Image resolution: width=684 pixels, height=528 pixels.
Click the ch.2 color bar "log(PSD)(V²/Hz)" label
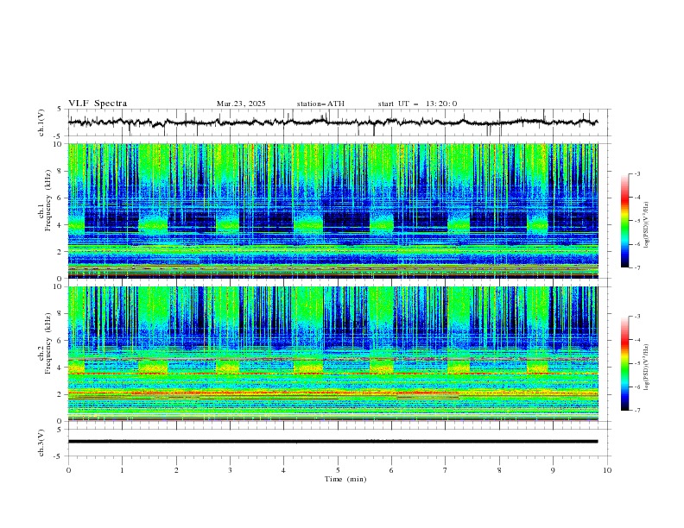[x=646, y=367]
